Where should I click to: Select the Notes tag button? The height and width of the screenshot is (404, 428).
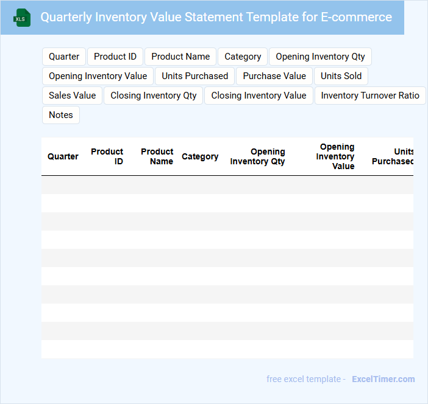(x=61, y=115)
